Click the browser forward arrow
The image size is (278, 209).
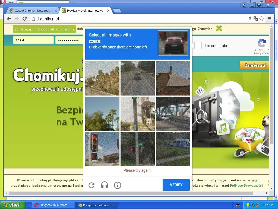pyautogui.click(x=17, y=19)
